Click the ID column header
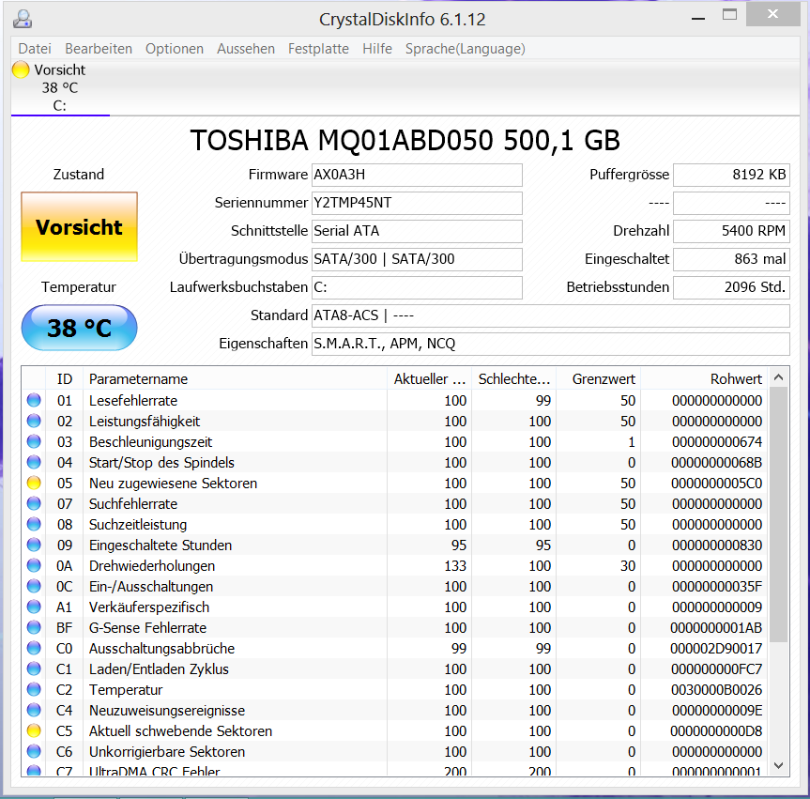The width and height of the screenshot is (810, 799). 65,378
